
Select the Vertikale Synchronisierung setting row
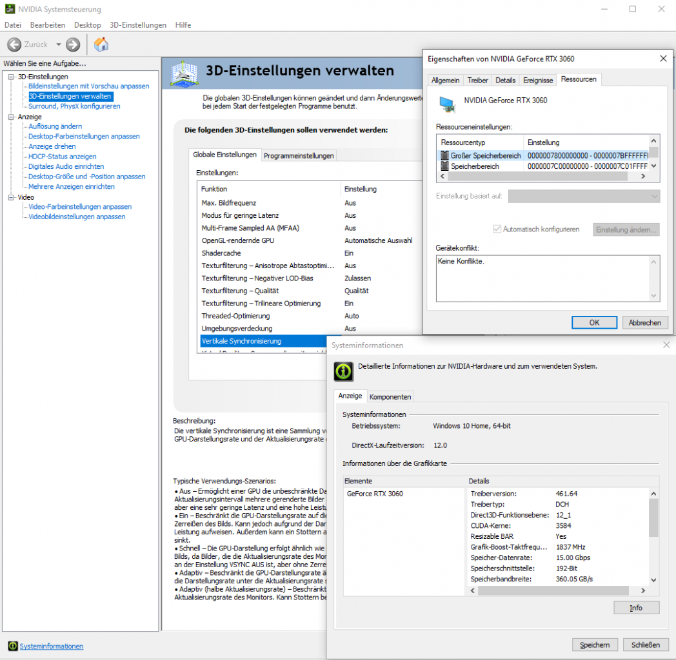(263, 341)
